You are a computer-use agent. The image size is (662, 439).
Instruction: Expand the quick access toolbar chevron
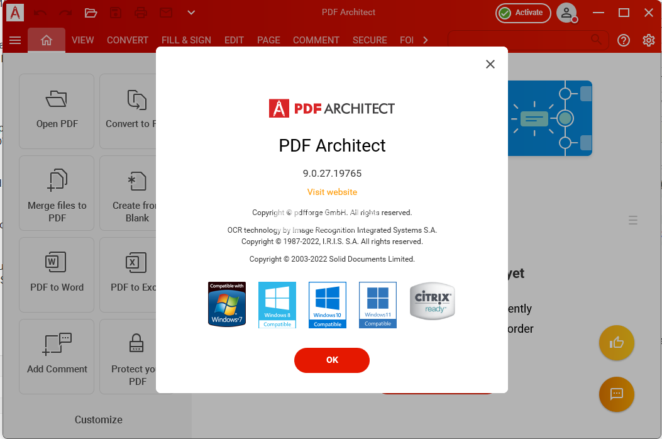pyautogui.click(x=190, y=12)
